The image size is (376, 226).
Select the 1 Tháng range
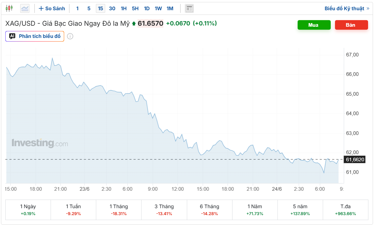tap(119, 210)
